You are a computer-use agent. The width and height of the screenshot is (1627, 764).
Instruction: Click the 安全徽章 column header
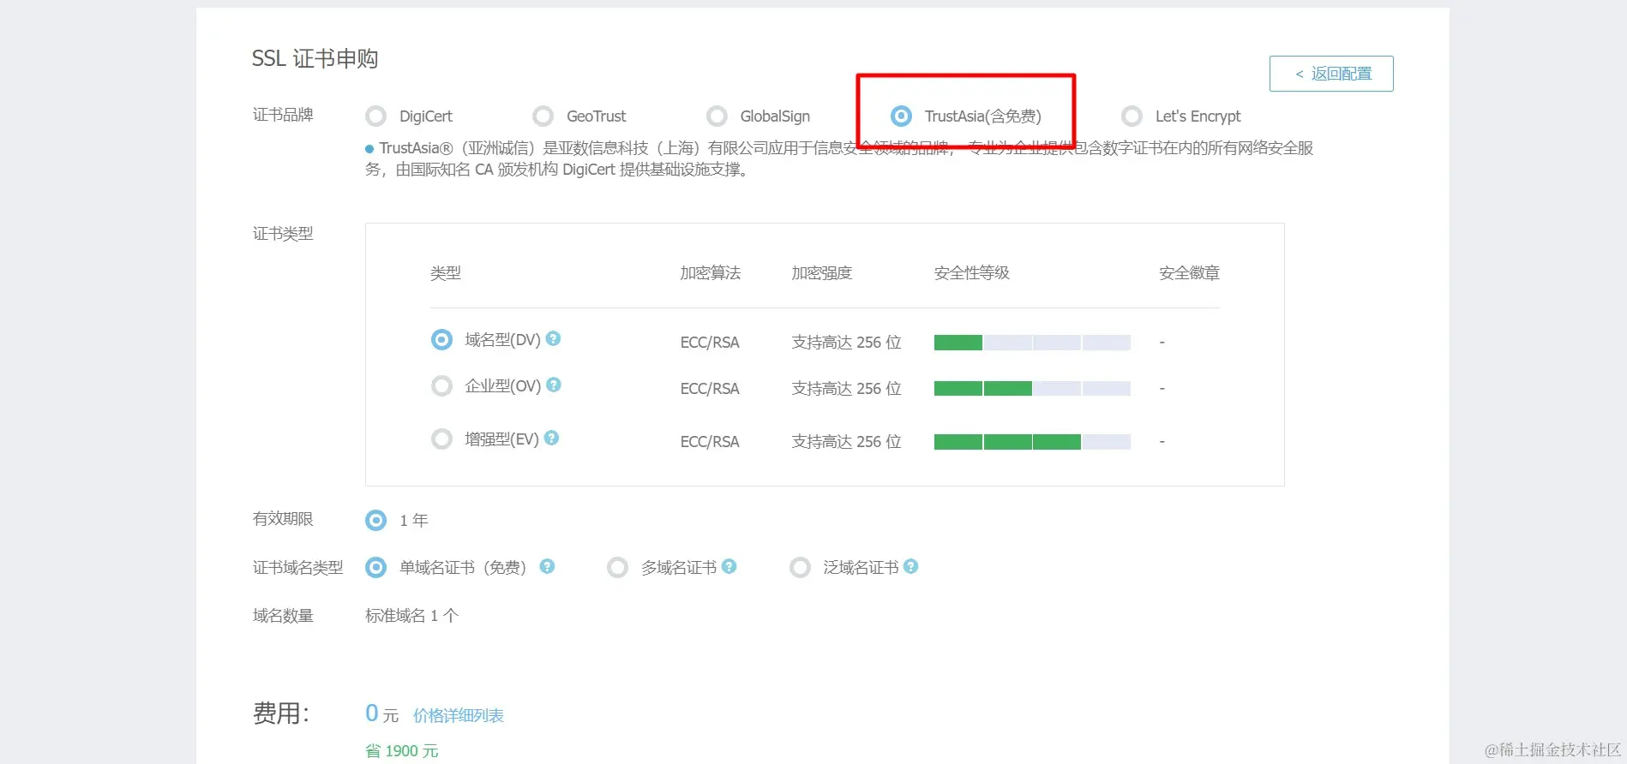point(1190,273)
